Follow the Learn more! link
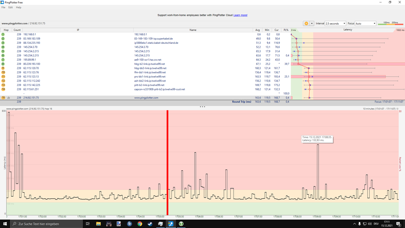This screenshot has height=228, width=405. [x=240, y=15]
